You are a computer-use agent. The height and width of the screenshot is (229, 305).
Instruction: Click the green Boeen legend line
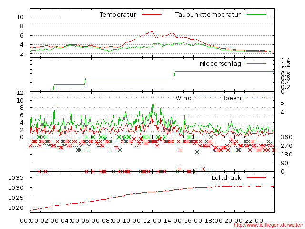point(256,98)
